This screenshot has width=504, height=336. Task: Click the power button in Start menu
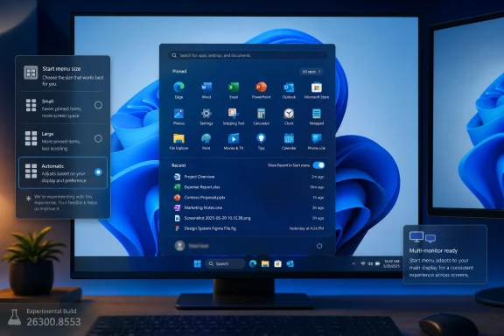click(x=319, y=246)
